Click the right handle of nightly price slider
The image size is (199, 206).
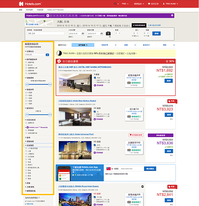(50, 84)
